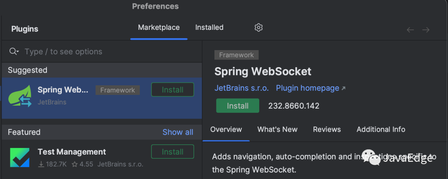Click the back navigation arrow
This screenshot has width=448, height=179.
pos(410,30)
